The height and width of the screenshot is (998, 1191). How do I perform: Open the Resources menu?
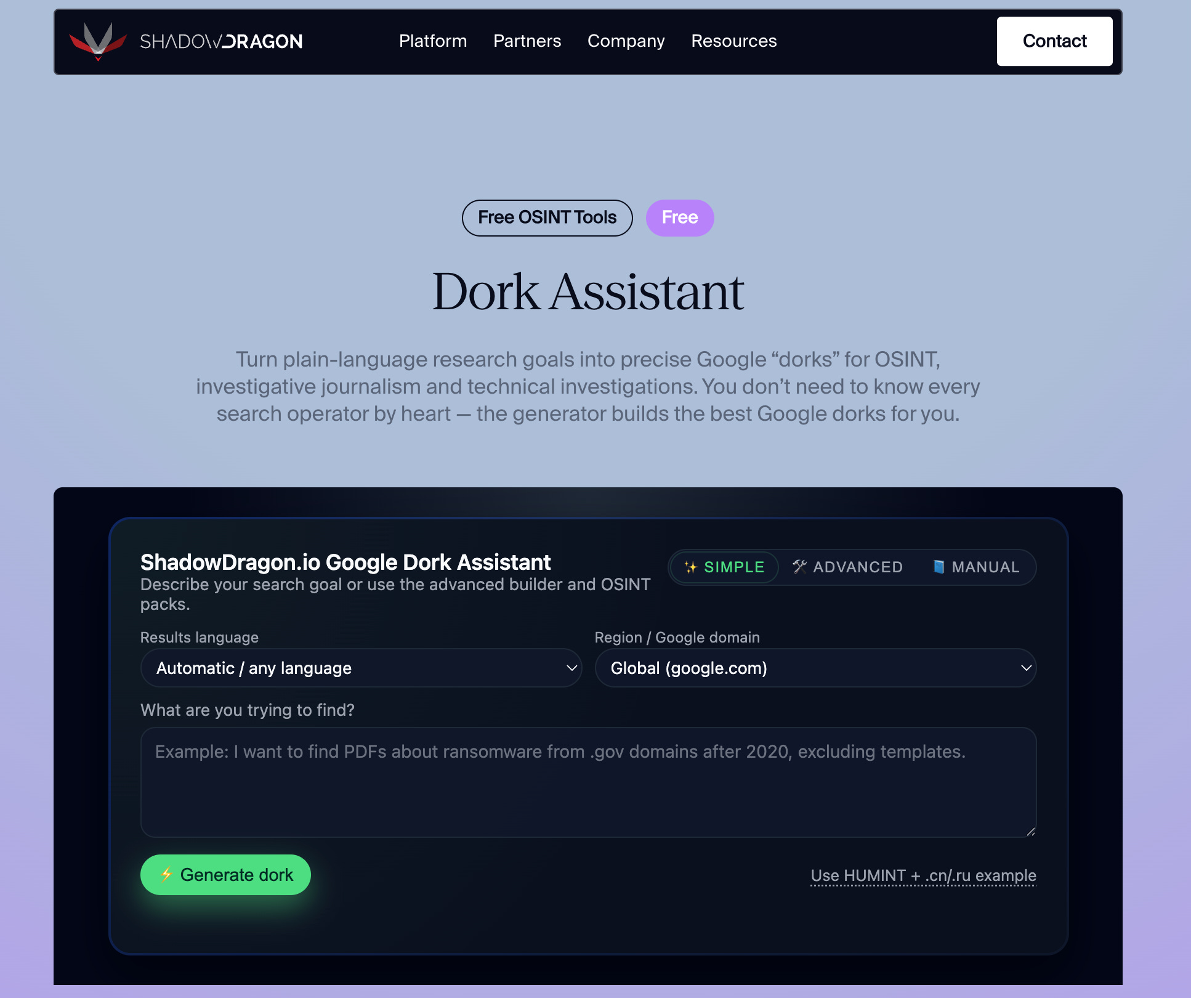click(x=734, y=41)
